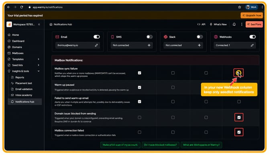The height and width of the screenshot is (155, 269).
Task: Open the notification bell in the header
Action: tap(234, 24)
